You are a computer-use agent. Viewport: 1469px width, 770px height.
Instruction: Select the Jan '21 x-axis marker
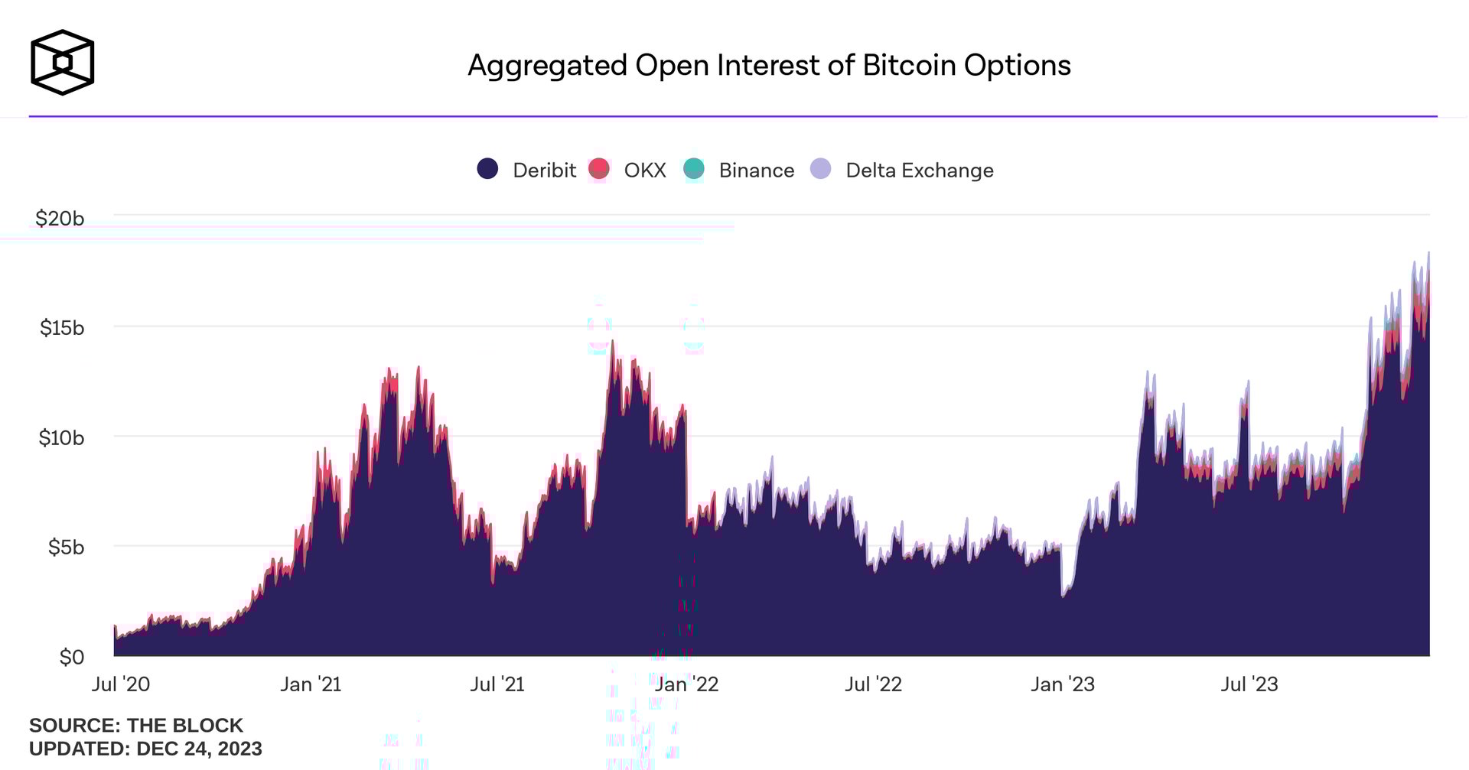coord(311,684)
